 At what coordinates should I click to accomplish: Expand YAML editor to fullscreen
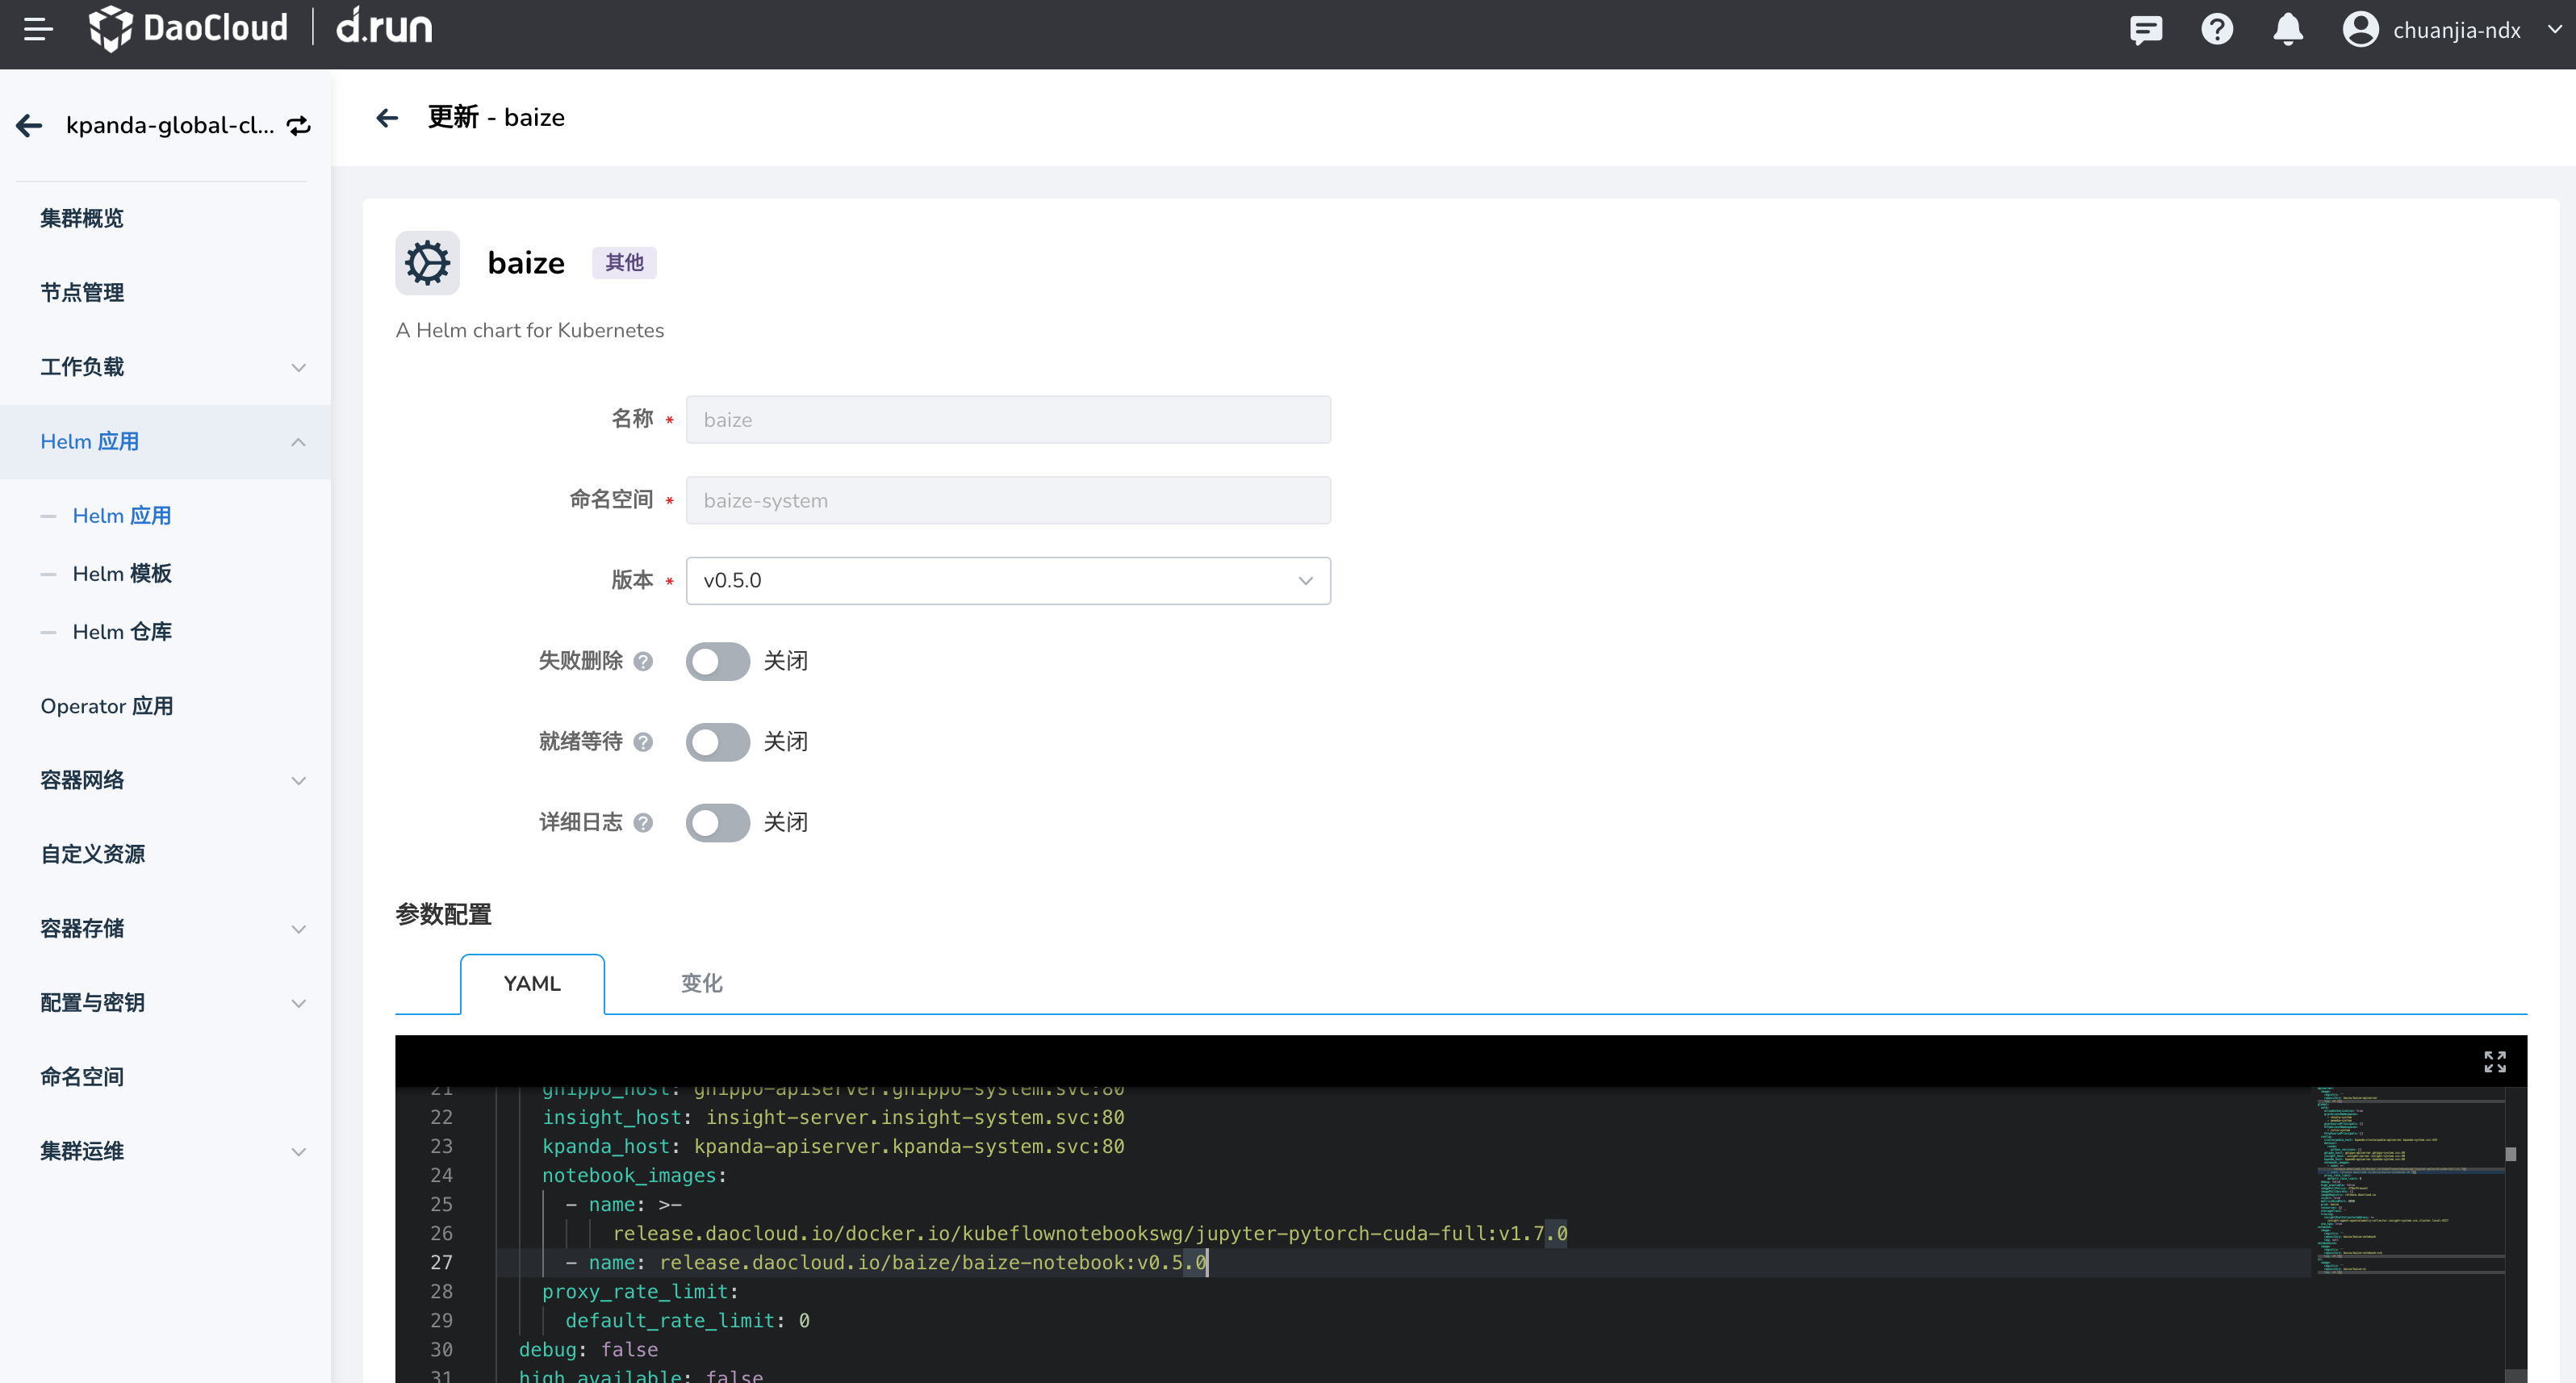point(2494,1061)
